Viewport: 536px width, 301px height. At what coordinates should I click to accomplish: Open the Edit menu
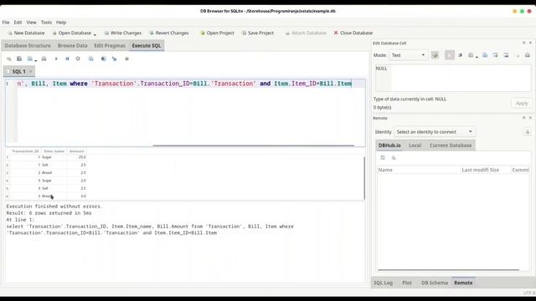pyautogui.click(x=18, y=23)
